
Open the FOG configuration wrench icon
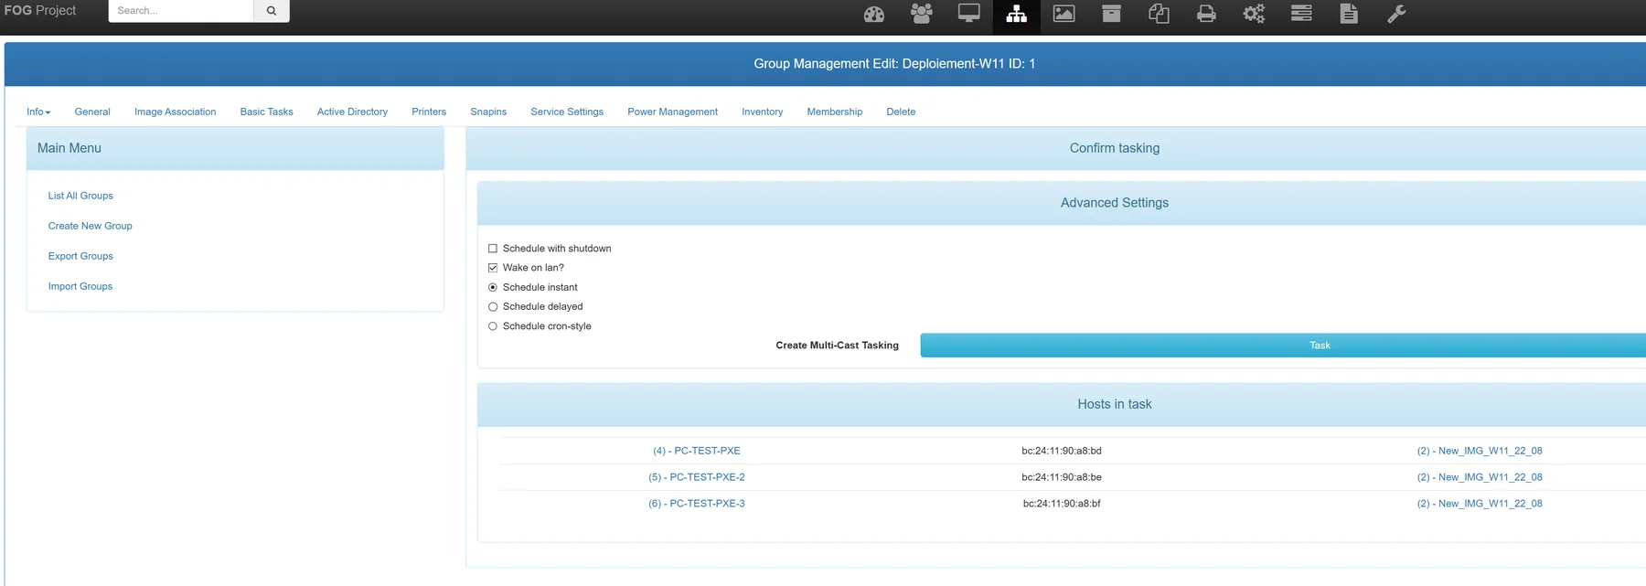1396,14
